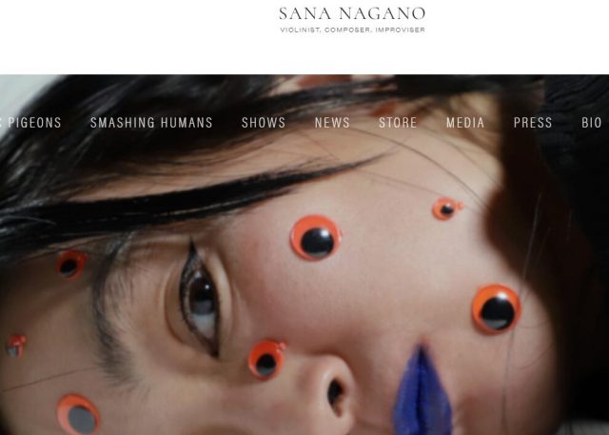Open the Smashing Humans page
Screen dimensions: 609x435
coord(151,123)
